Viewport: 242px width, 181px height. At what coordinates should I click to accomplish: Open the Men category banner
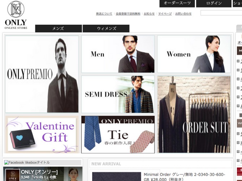[118, 54]
